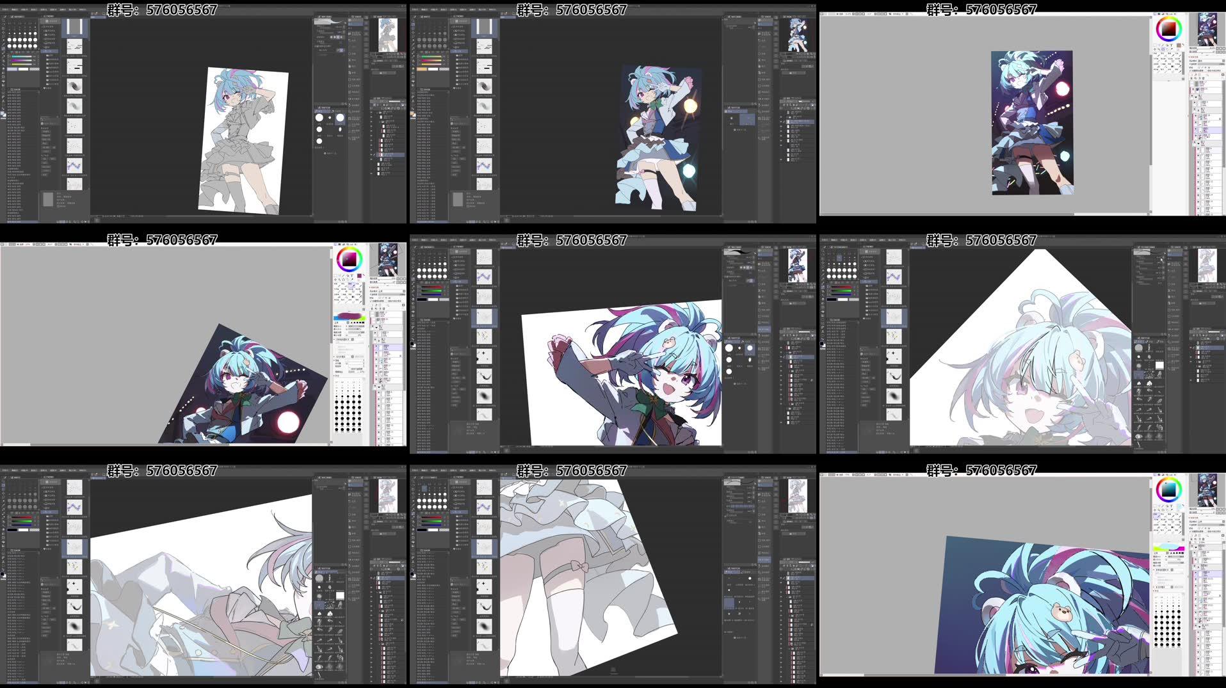Adjust the magenta color slider in top-left screenshot
The width and height of the screenshot is (1226, 688).
[21, 60]
